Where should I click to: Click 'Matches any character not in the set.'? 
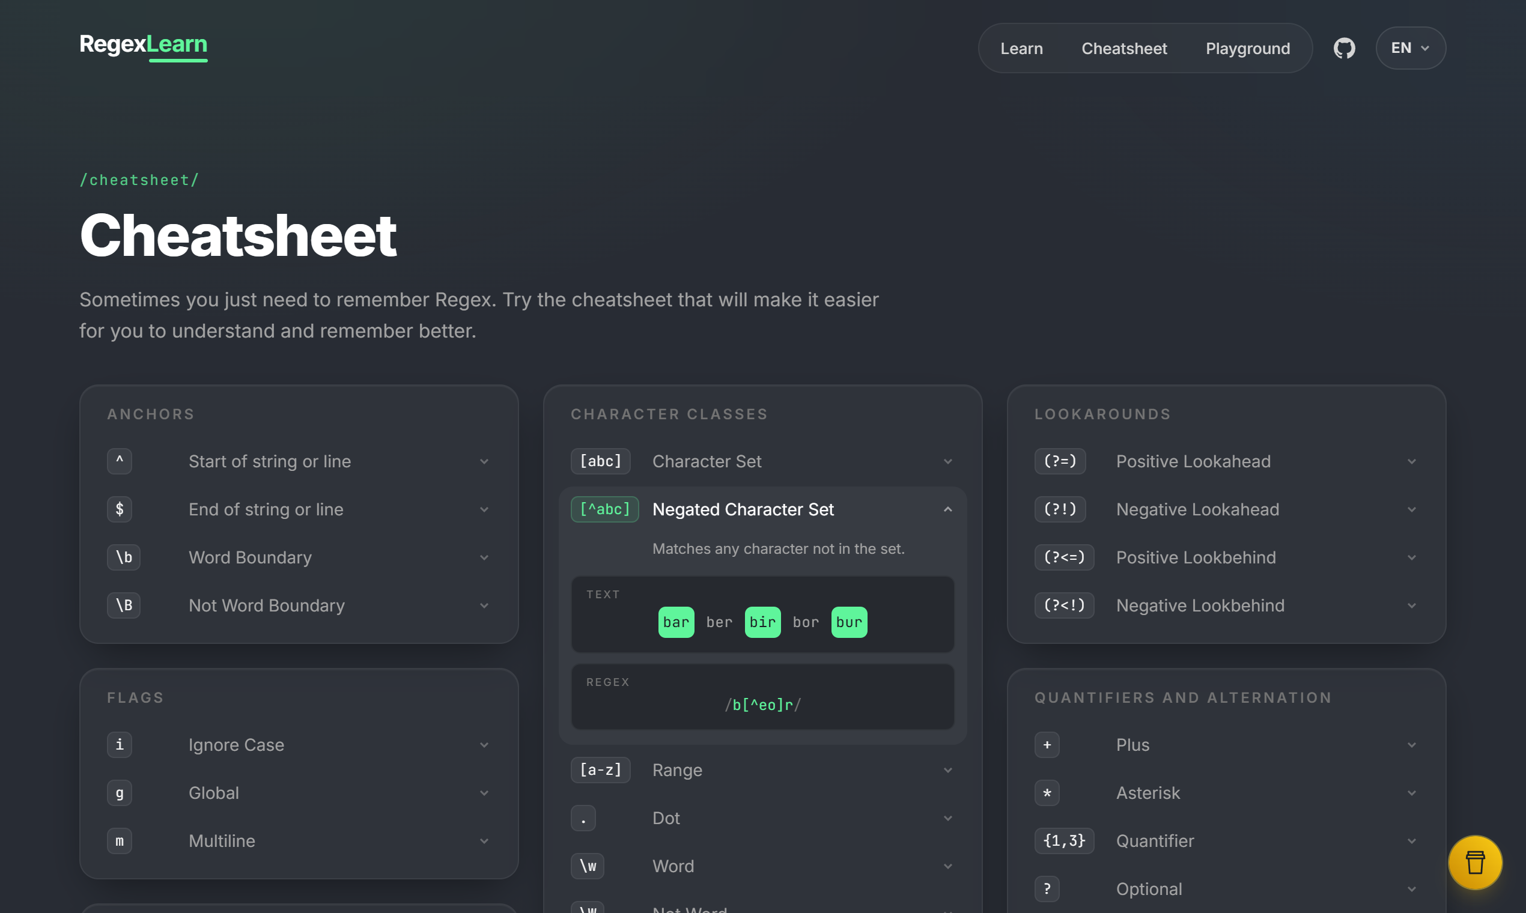[x=779, y=549]
